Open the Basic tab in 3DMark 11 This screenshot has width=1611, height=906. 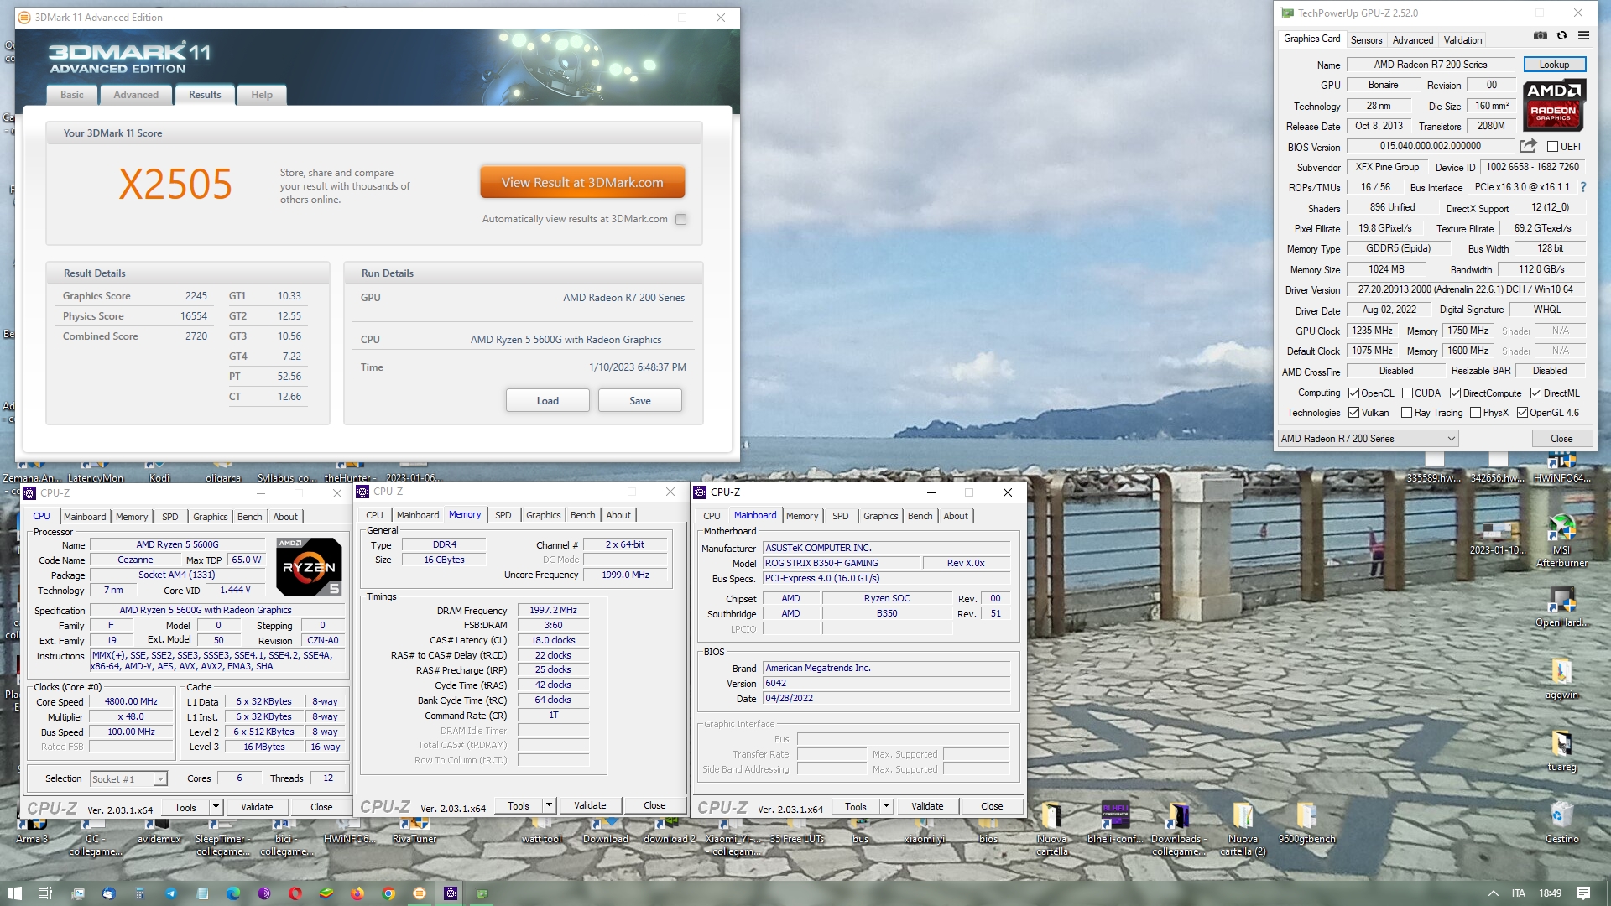click(x=72, y=95)
